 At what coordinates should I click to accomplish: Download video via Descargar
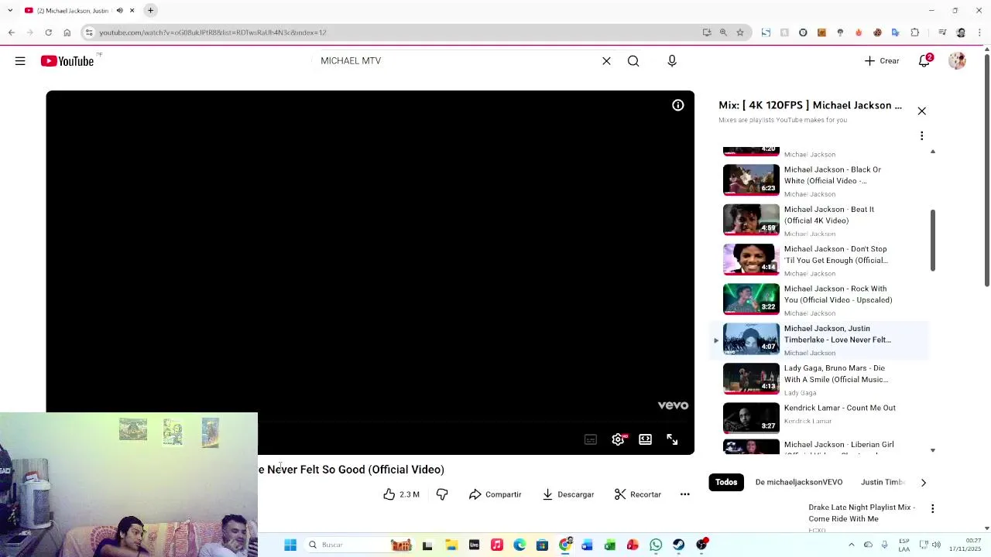[568, 494]
